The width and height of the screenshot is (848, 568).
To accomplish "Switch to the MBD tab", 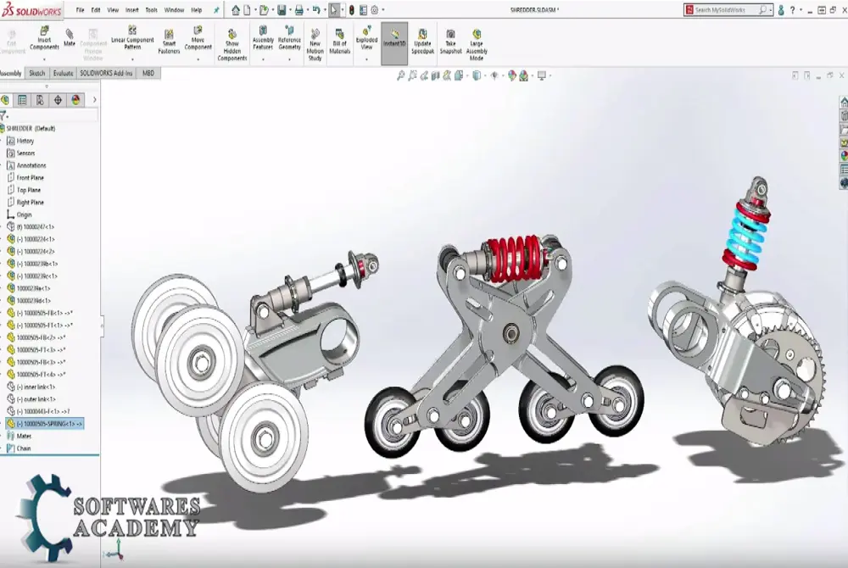I will coord(148,73).
